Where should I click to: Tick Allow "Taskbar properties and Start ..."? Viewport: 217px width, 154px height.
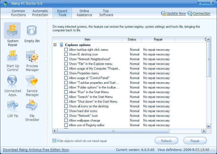tap(66, 83)
